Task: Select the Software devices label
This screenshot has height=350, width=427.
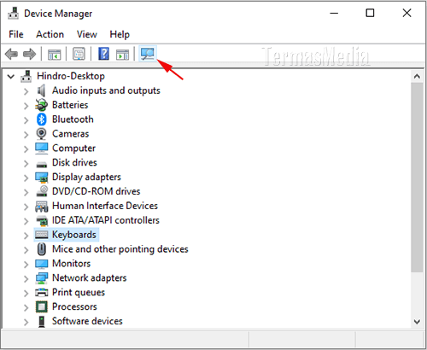Action: coord(87,321)
